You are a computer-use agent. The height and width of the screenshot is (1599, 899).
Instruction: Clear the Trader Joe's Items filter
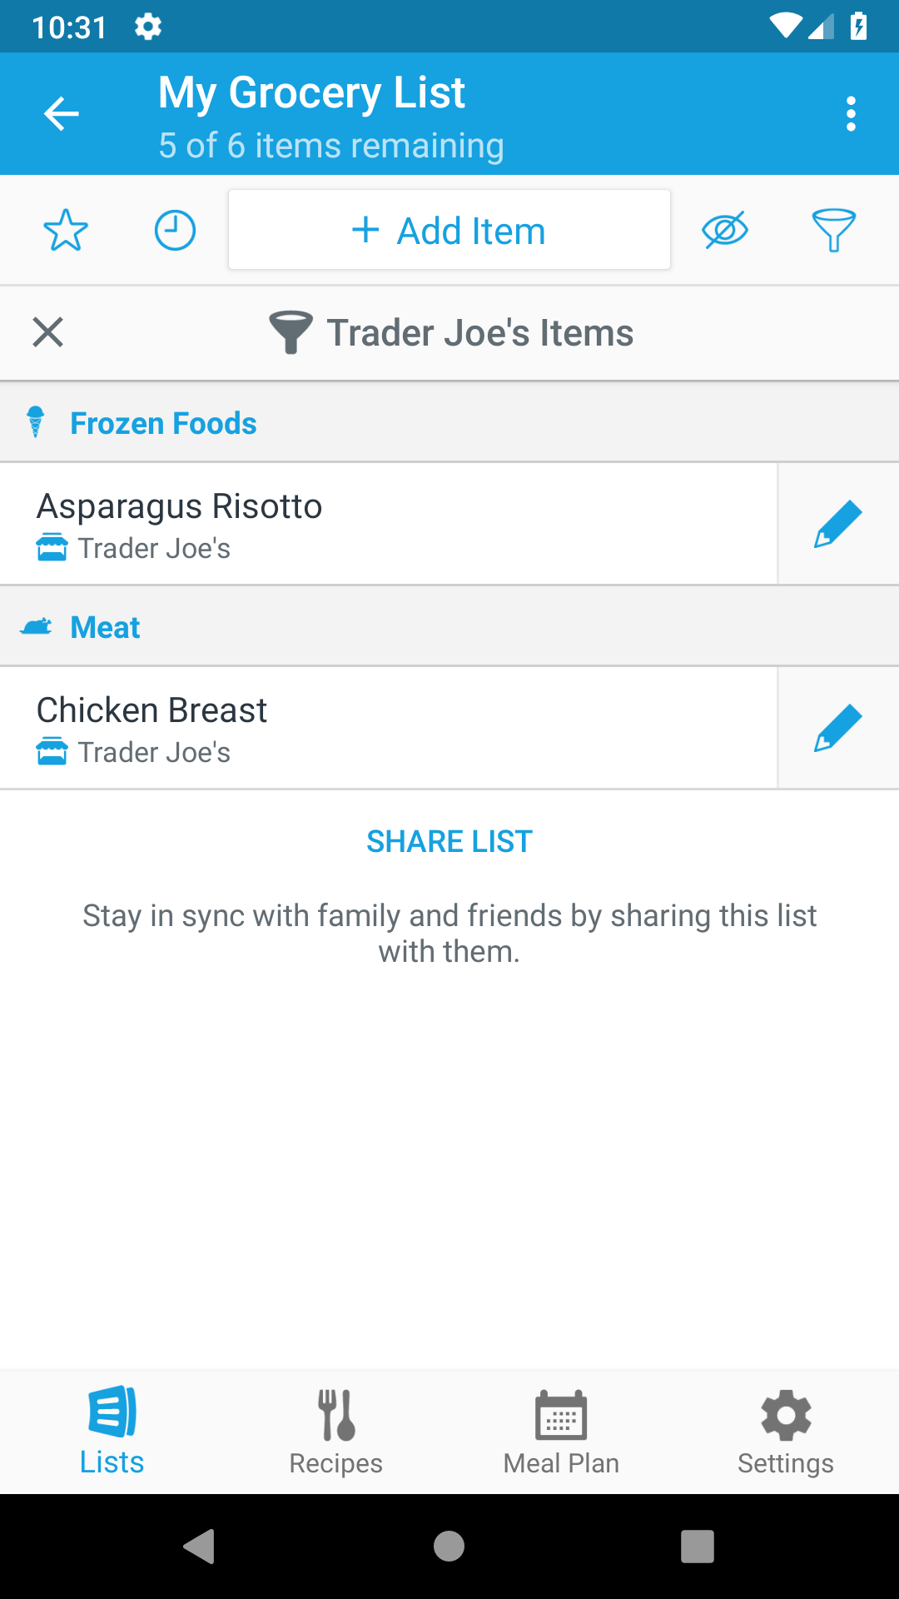pos(48,332)
